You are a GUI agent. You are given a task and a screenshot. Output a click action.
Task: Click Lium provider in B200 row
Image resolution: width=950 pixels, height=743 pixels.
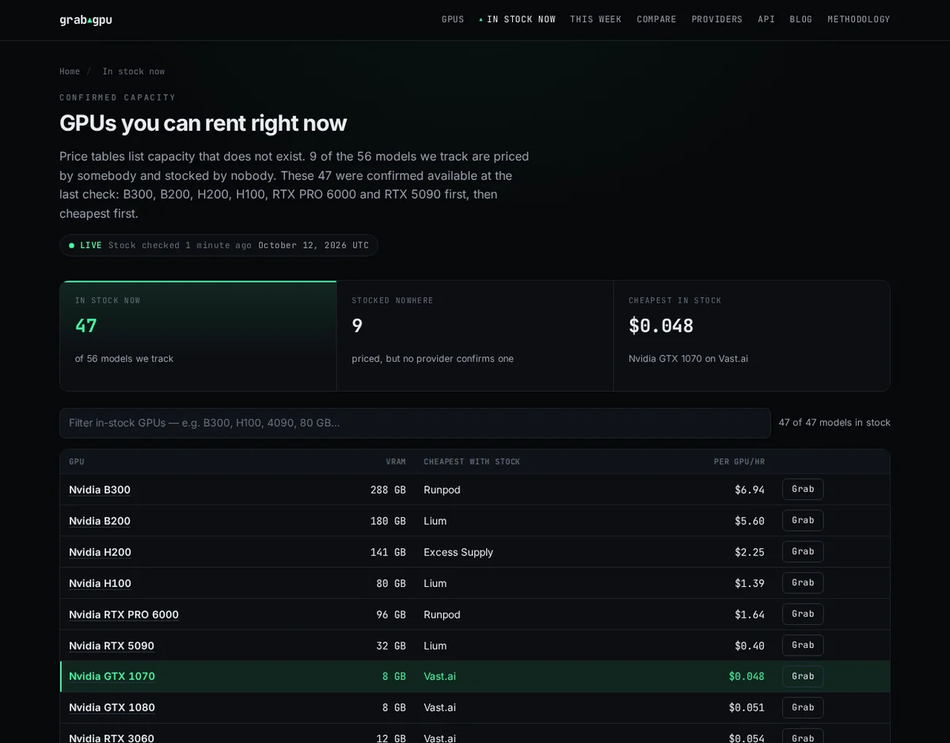(435, 521)
